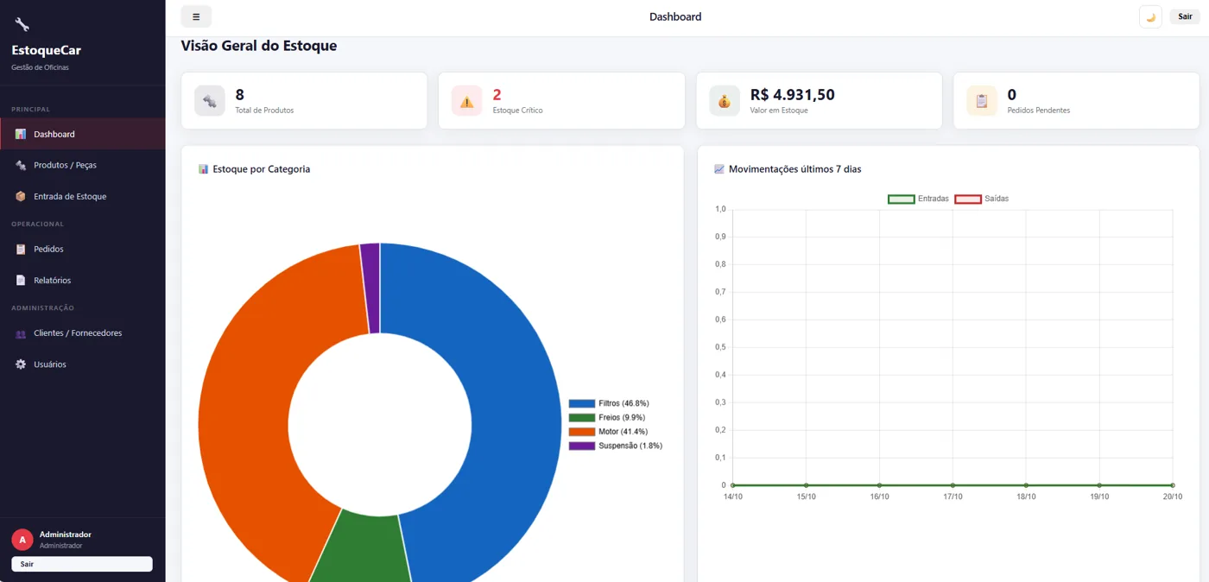Click the 14/10 date label on the chart axis
This screenshot has height=582, width=1209.
pos(733,497)
